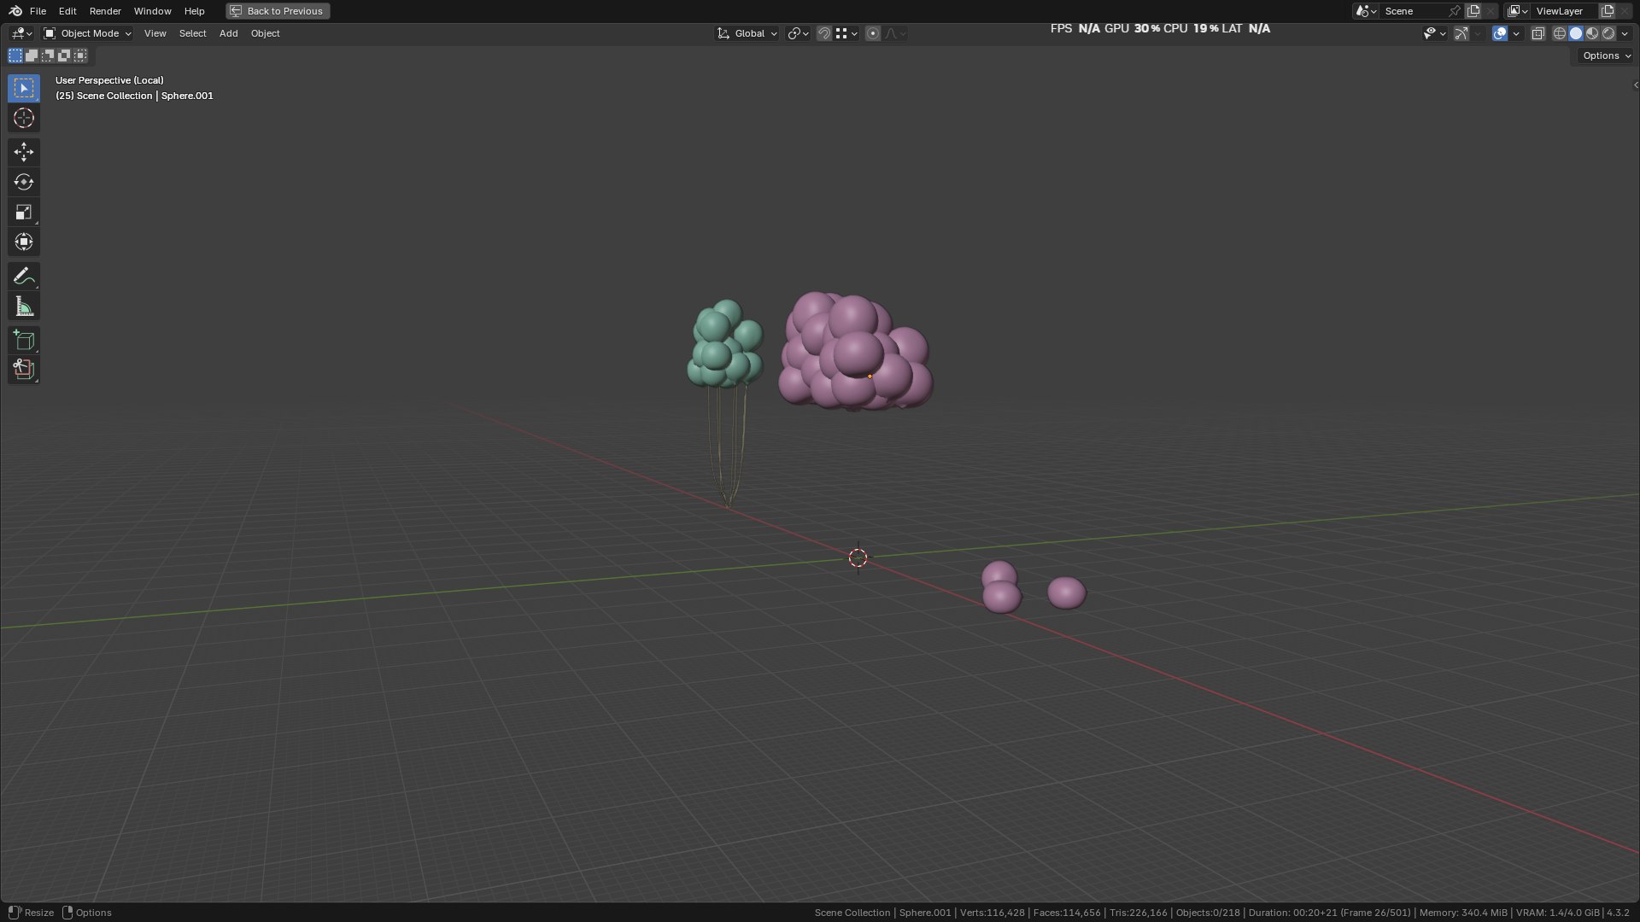
Task: Open the scene browse dropdown icon
Action: coord(1366,11)
